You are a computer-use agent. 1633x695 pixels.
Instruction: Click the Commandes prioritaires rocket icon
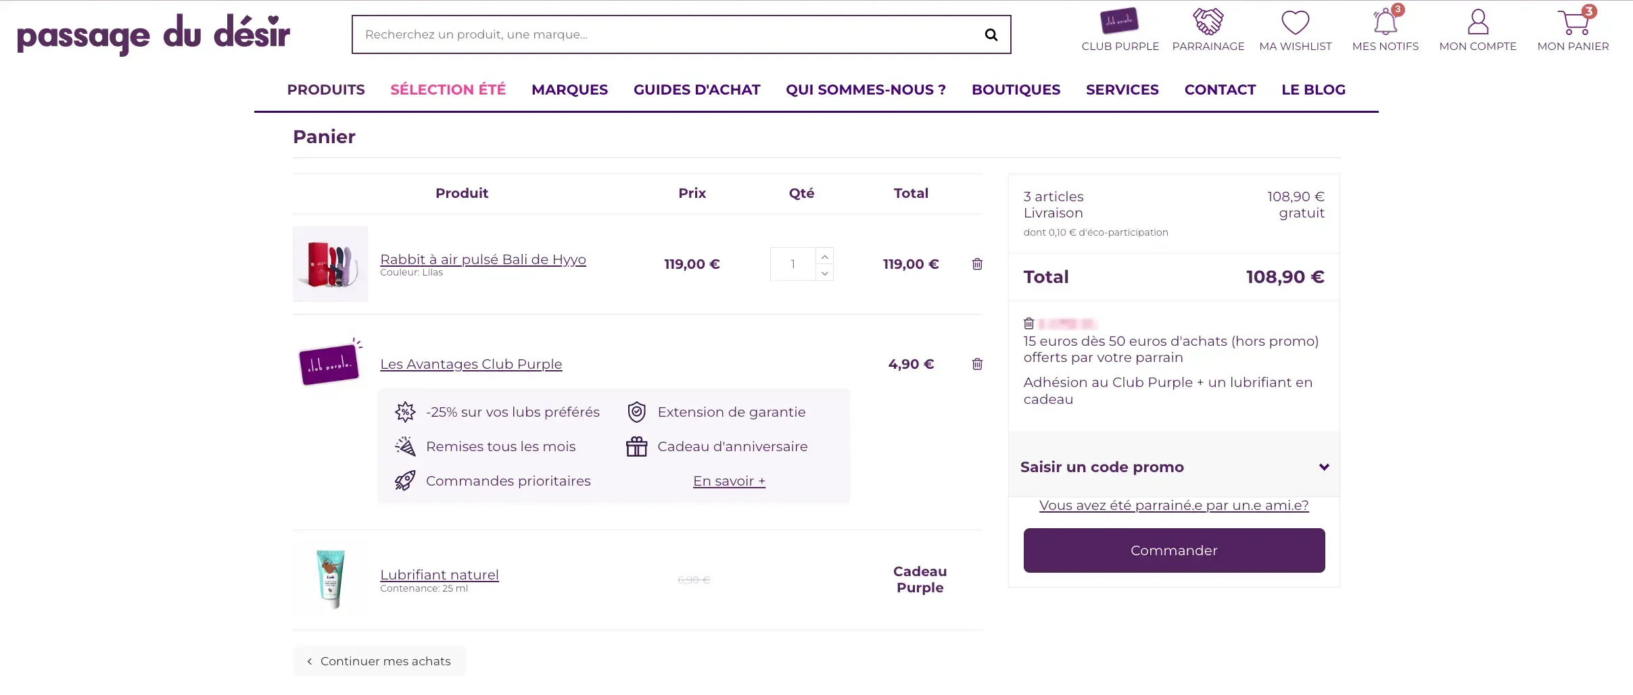405,481
